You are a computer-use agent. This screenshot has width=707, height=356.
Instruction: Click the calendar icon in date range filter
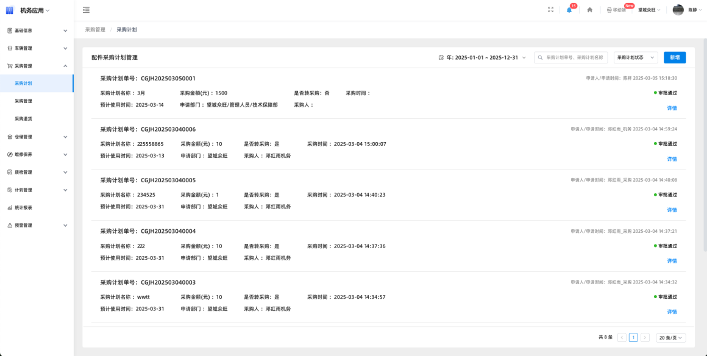coord(441,57)
